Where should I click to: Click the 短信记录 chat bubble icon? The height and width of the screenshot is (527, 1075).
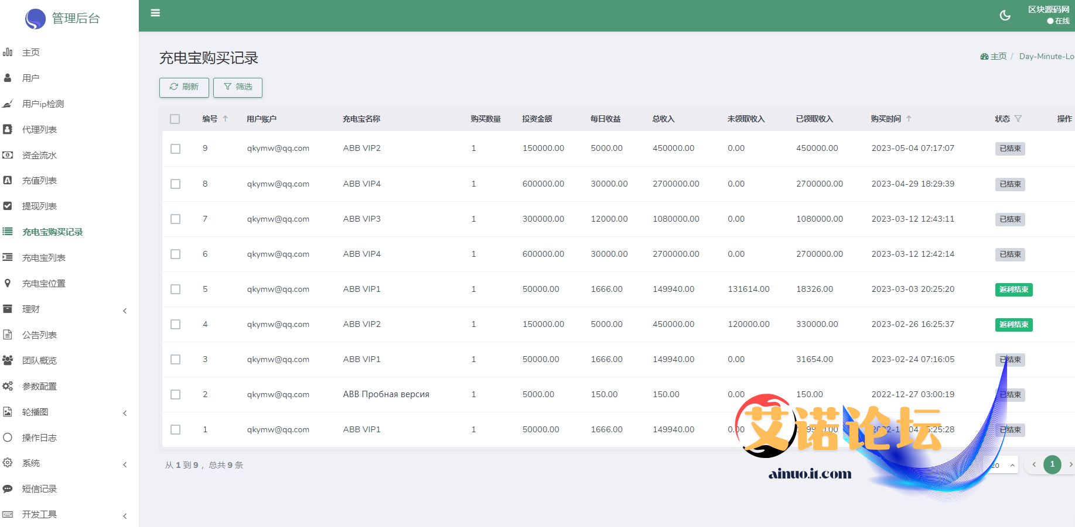pos(8,488)
